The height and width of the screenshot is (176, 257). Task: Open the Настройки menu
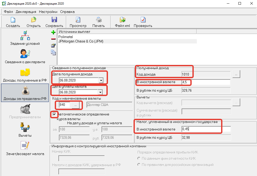[48, 12]
